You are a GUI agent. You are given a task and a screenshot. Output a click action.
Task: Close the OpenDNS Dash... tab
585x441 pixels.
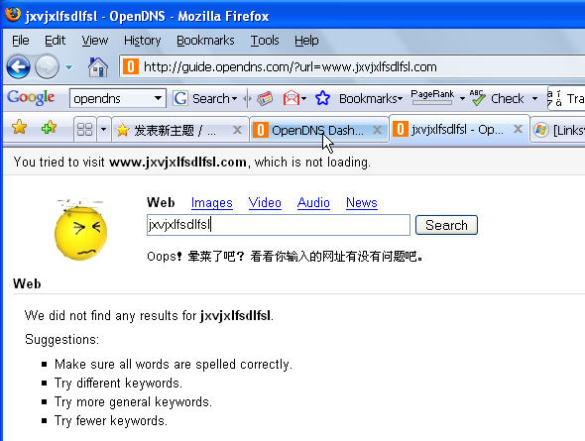tap(377, 130)
